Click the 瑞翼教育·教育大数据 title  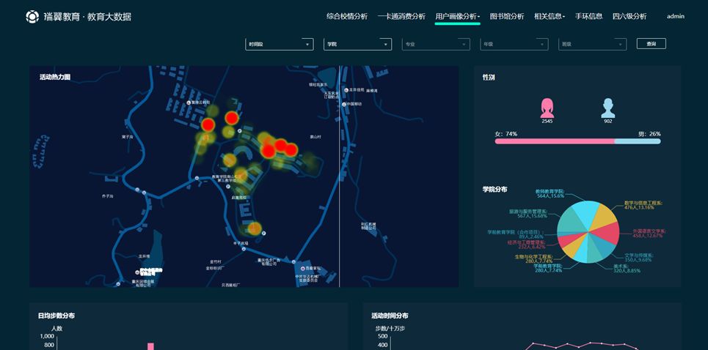87,17
